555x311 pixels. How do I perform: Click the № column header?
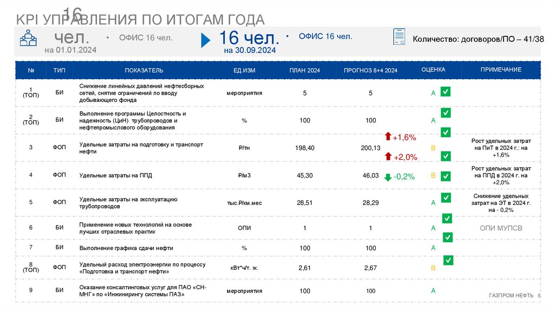tap(31, 70)
